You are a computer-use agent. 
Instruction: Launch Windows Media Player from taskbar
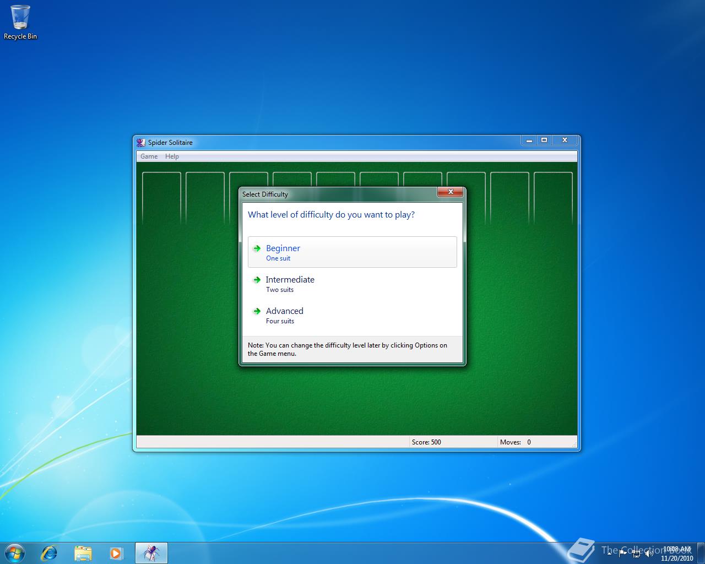point(116,553)
